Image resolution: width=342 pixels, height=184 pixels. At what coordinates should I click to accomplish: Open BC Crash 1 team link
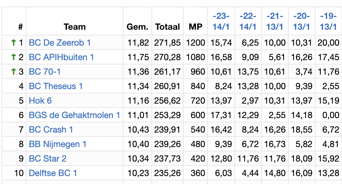point(51,130)
